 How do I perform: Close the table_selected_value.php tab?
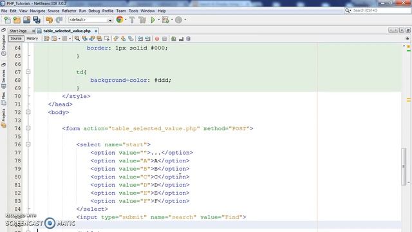[x=96, y=31]
